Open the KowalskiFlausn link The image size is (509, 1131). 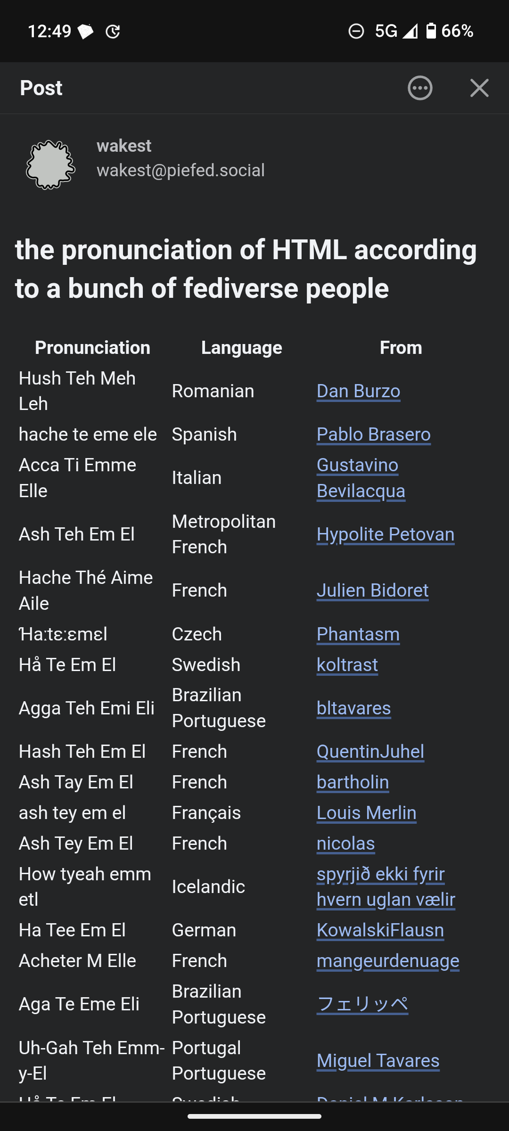(380, 930)
